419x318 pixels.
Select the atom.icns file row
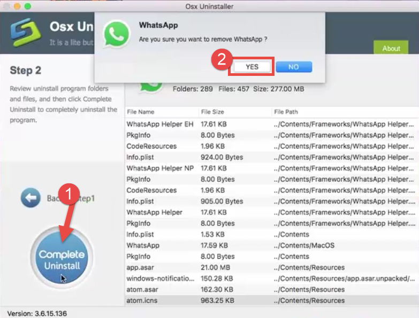point(272,300)
